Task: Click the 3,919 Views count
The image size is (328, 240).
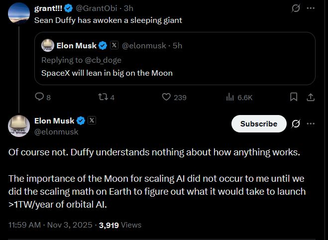Action: (120, 225)
